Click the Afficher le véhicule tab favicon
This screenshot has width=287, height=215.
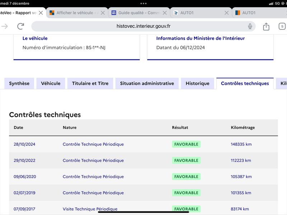click(x=52, y=13)
